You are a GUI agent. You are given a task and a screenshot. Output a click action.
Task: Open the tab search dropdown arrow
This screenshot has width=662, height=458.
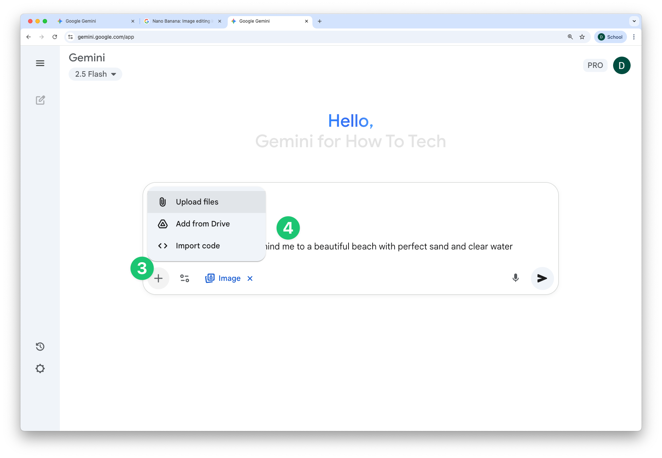tap(634, 21)
